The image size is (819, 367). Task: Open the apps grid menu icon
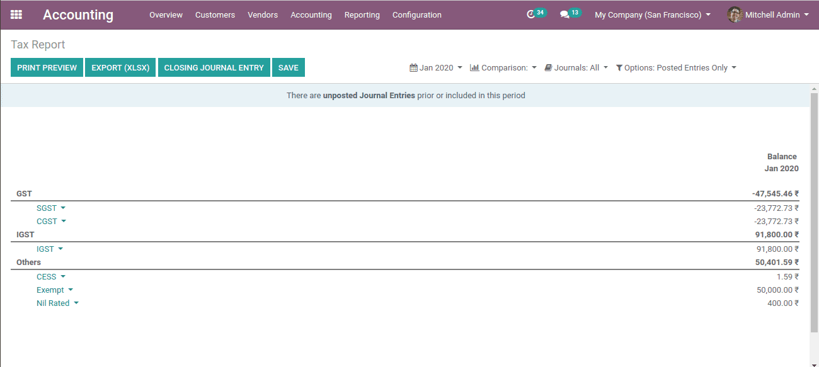click(x=16, y=14)
